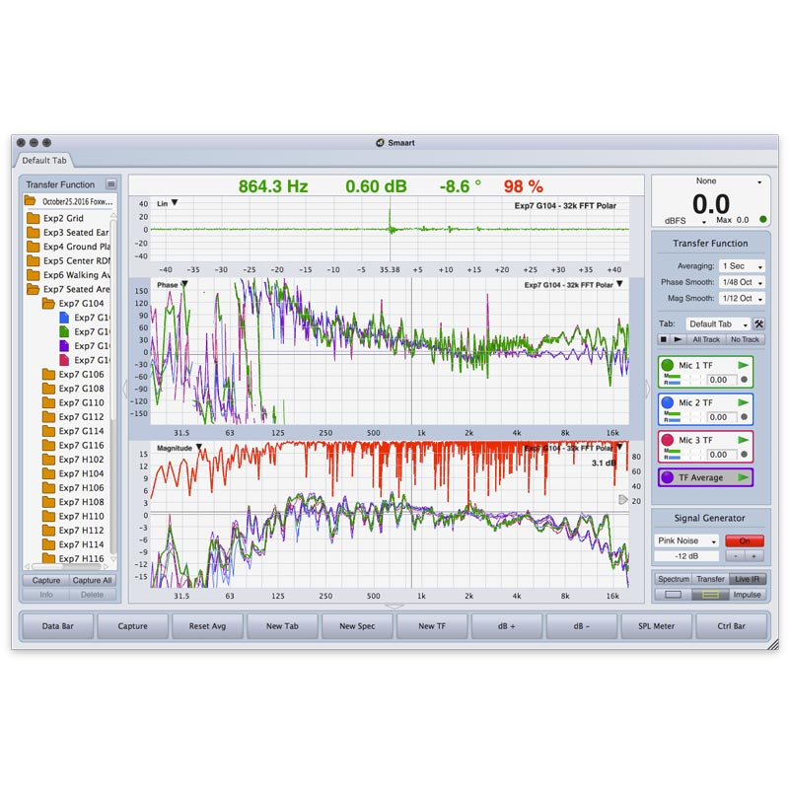Open the Pink Noise signal type dropdown
The image size is (789, 789).
click(x=686, y=540)
